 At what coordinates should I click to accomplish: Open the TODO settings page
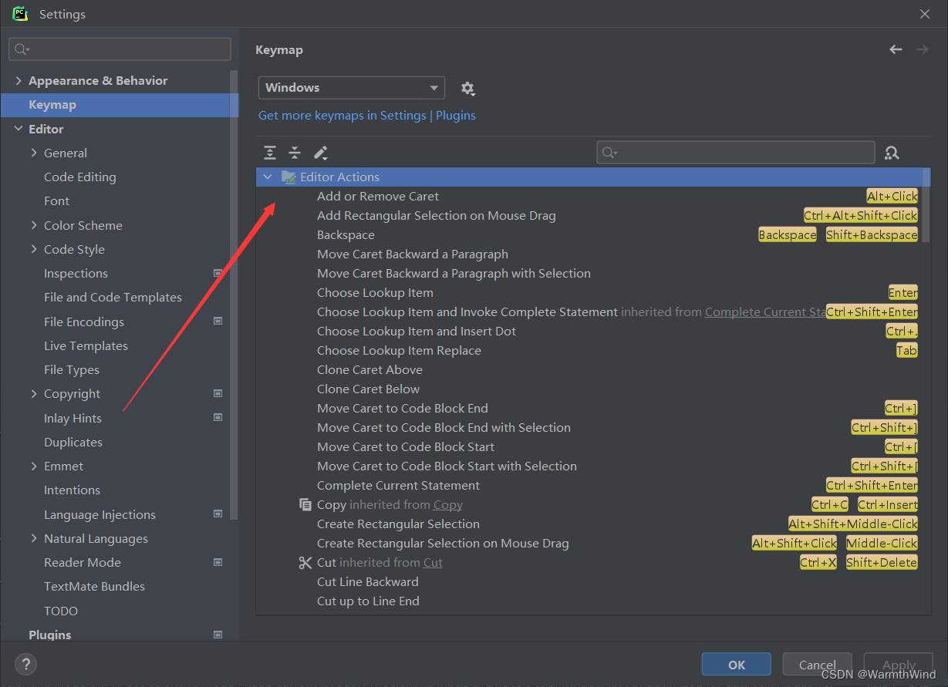(61, 611)
